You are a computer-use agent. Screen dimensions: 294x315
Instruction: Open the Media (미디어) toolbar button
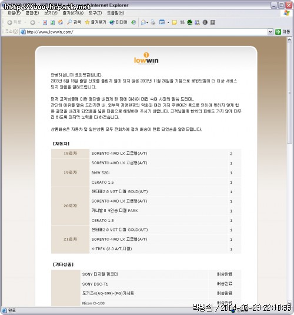118,22
